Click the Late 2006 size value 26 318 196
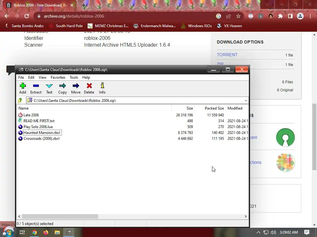Image resolution: width=317 pixels, height=237 pixels. click(x=185, y=115)
